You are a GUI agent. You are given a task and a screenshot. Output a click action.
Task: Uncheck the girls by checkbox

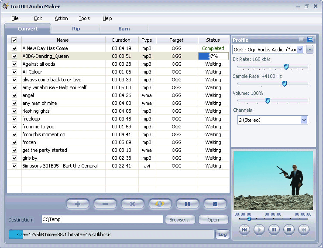14,158
